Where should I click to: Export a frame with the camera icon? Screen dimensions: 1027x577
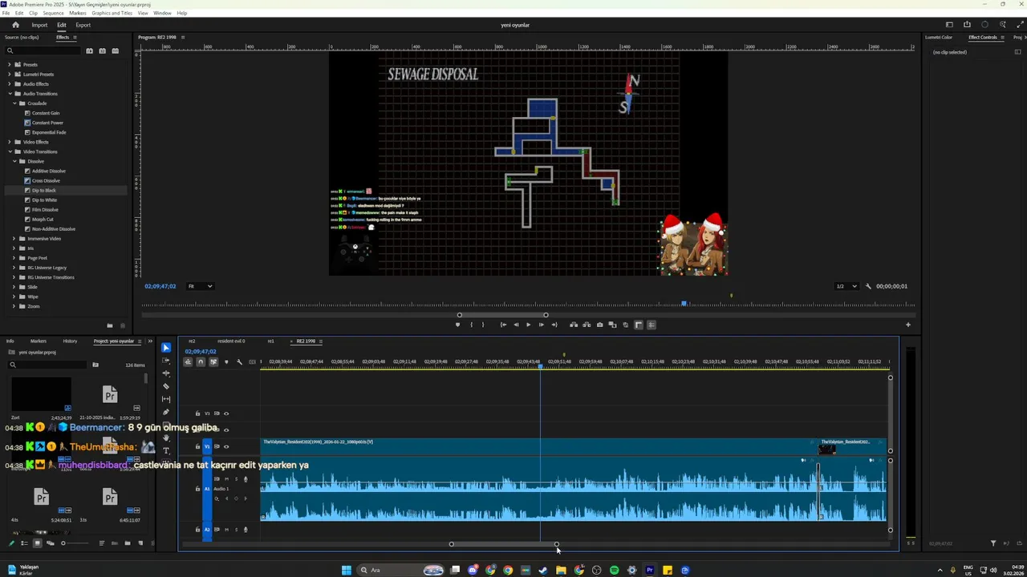click(599, 325)
